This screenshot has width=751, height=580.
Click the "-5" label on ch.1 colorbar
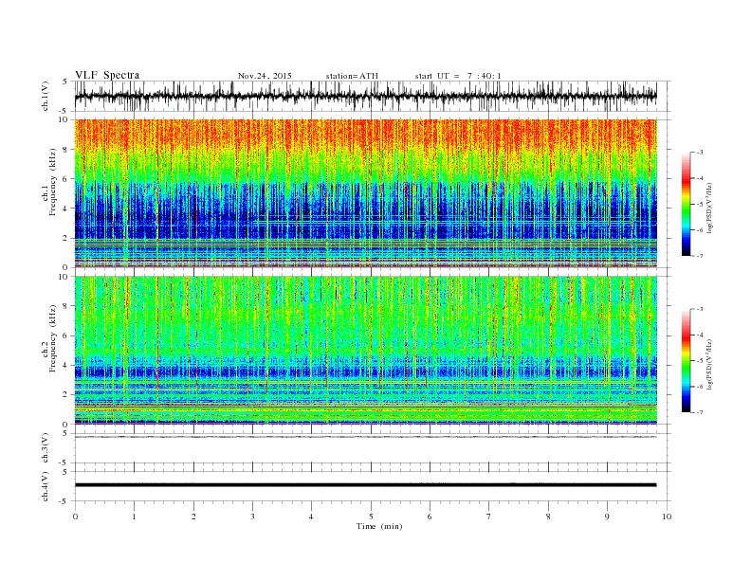pos(700,205)
